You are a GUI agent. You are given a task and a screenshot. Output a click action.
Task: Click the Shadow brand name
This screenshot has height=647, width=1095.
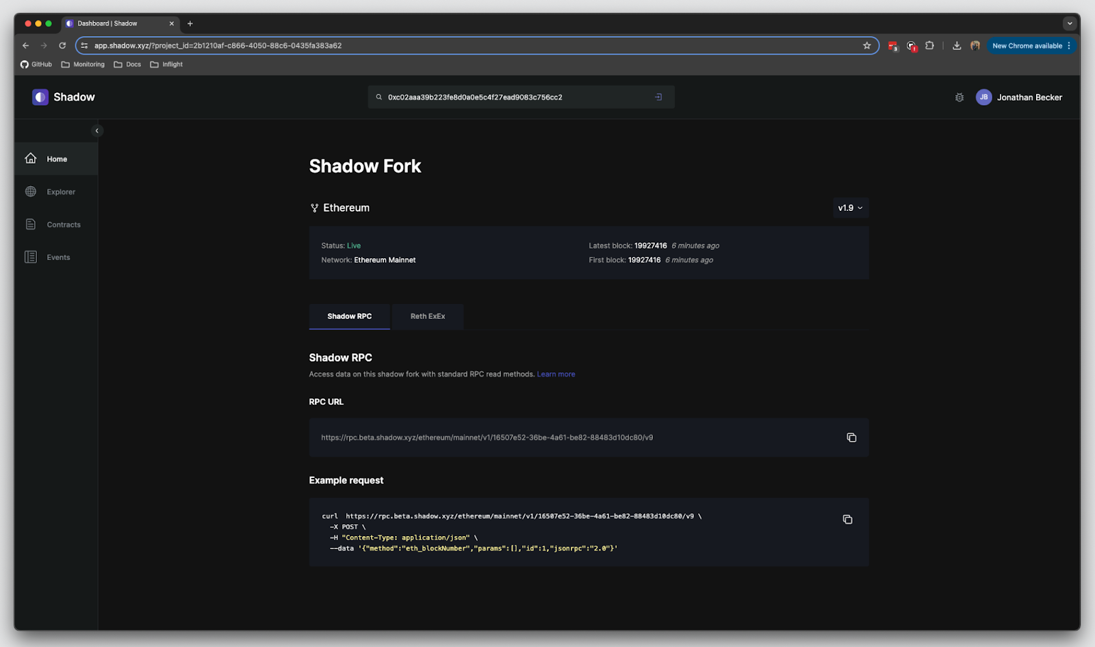[74, 97]
